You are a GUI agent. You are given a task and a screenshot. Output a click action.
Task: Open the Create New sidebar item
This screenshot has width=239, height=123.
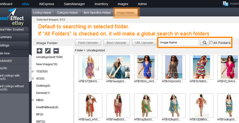(14, 53)
